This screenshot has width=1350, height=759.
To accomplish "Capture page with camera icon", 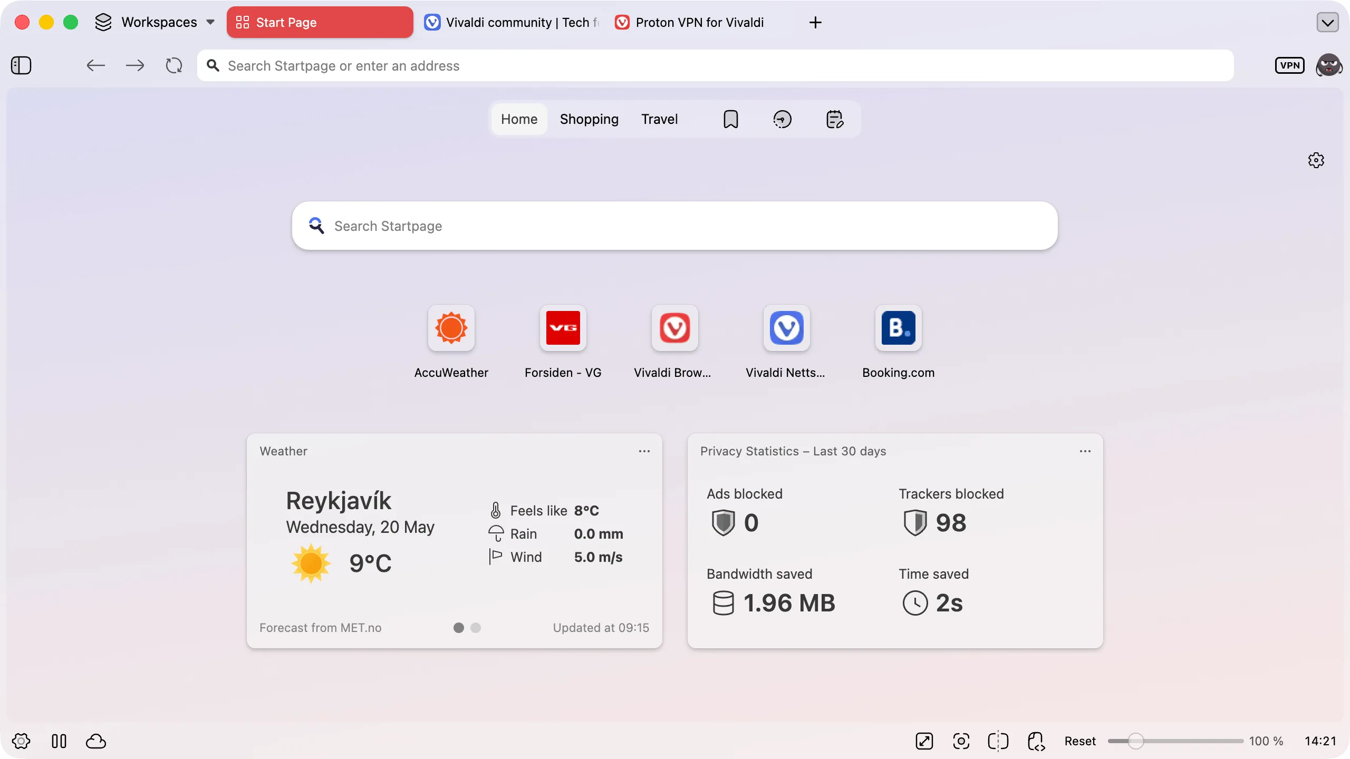I will [x=961, y=741].
